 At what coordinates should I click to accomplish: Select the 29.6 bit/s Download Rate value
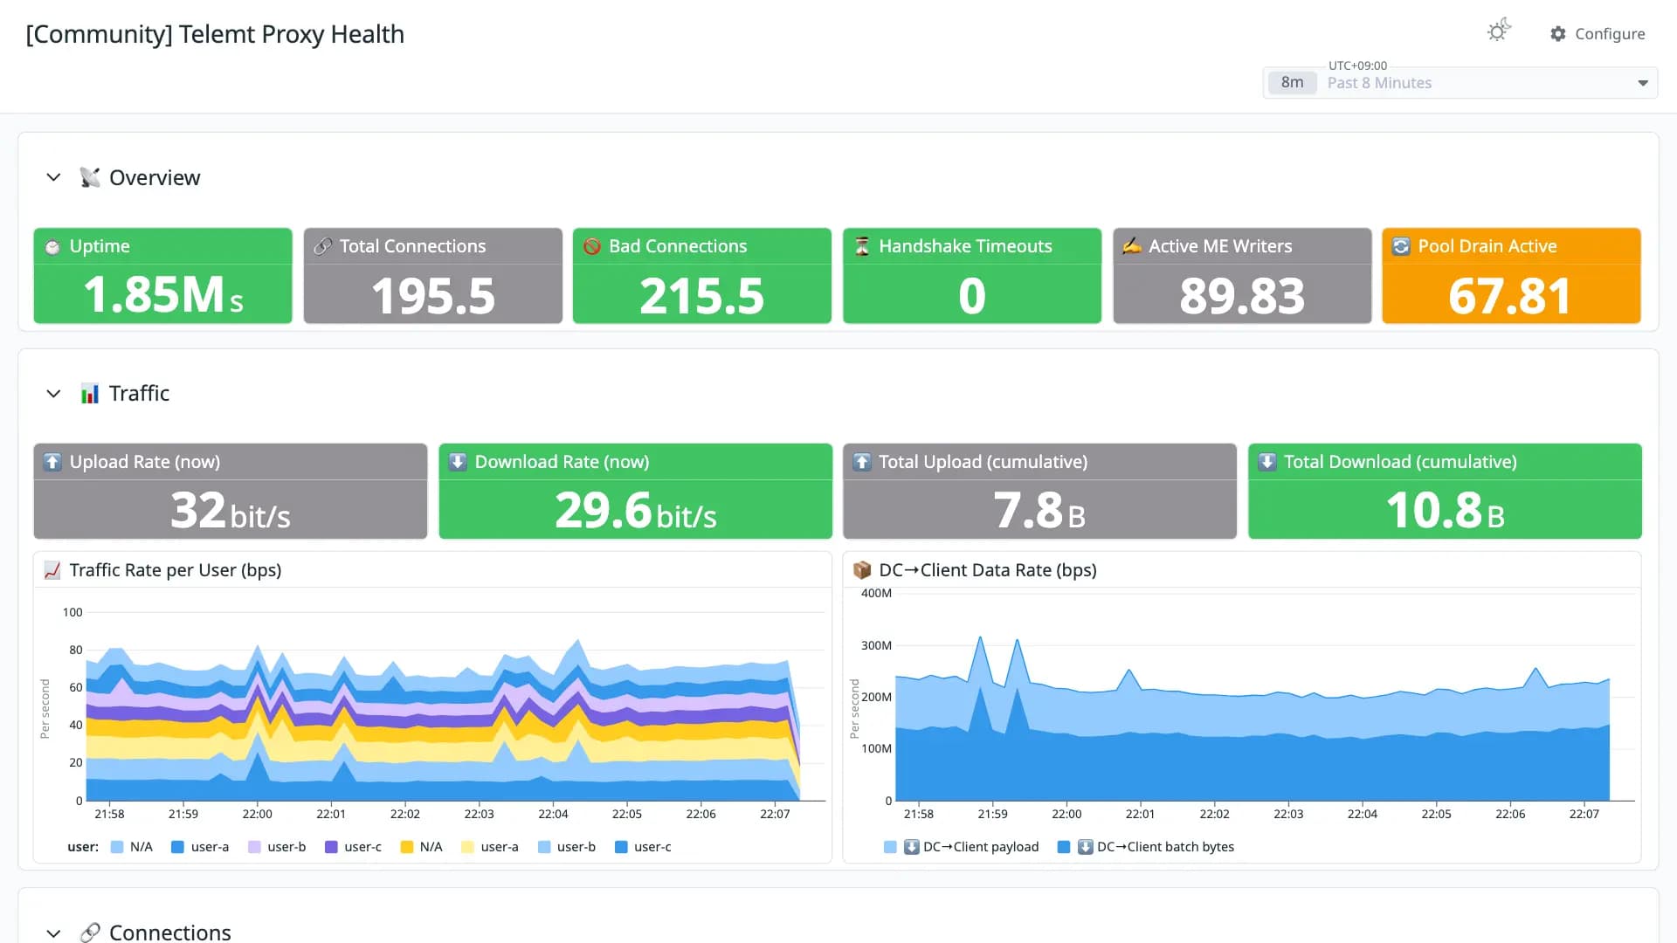(x=636, y=511)
